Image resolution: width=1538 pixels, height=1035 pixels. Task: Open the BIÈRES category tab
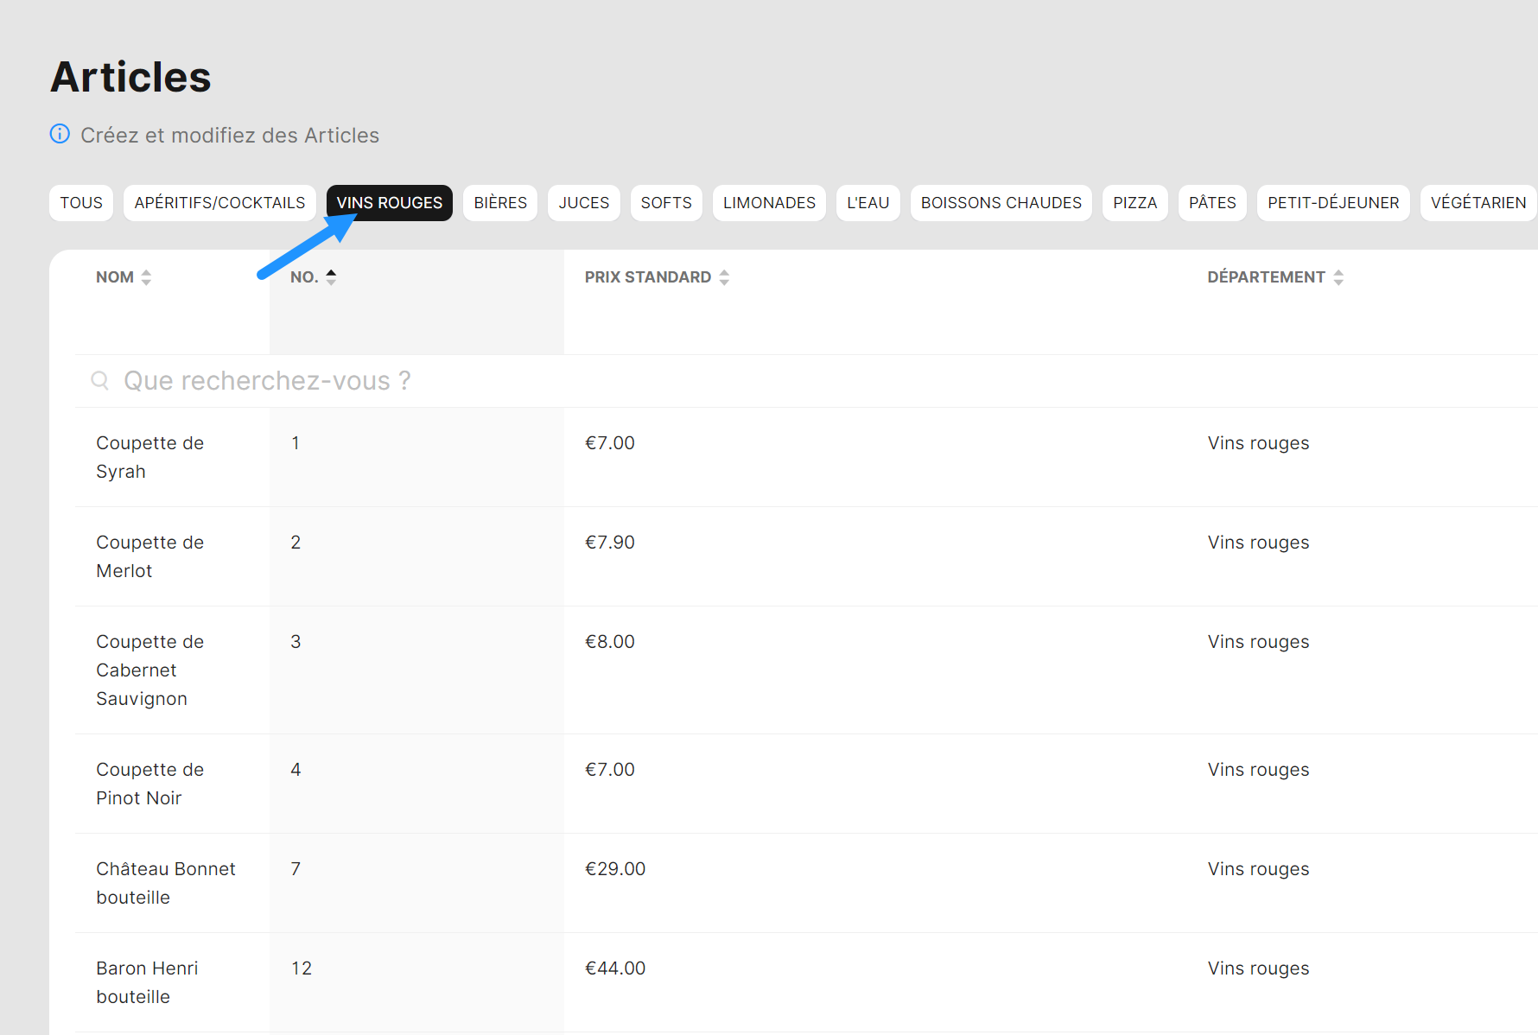pyautogui.click(x=500, y=203)
